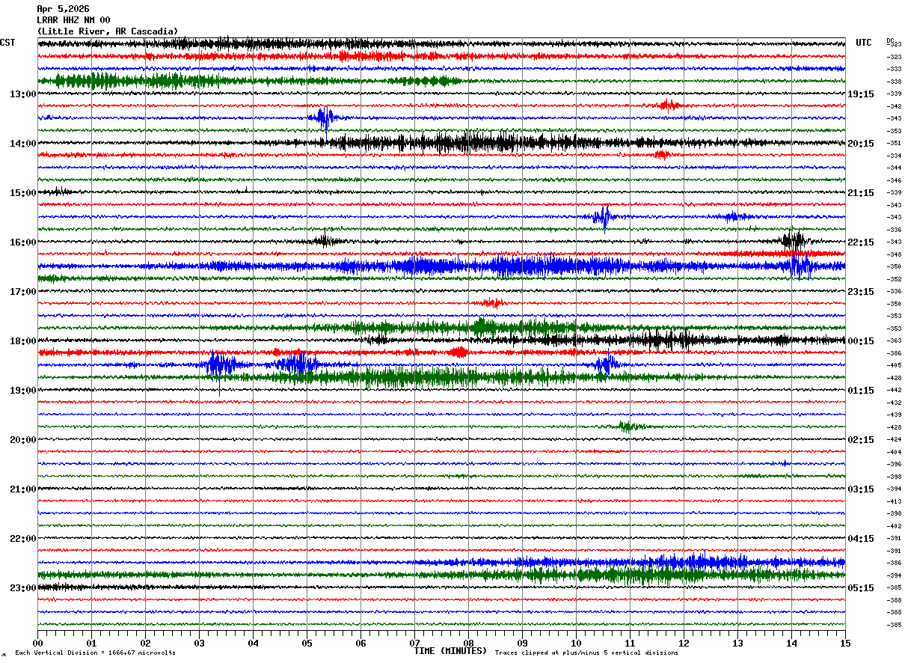
Task: Click the 01:15 UTC time label
Action: (861, 390)
